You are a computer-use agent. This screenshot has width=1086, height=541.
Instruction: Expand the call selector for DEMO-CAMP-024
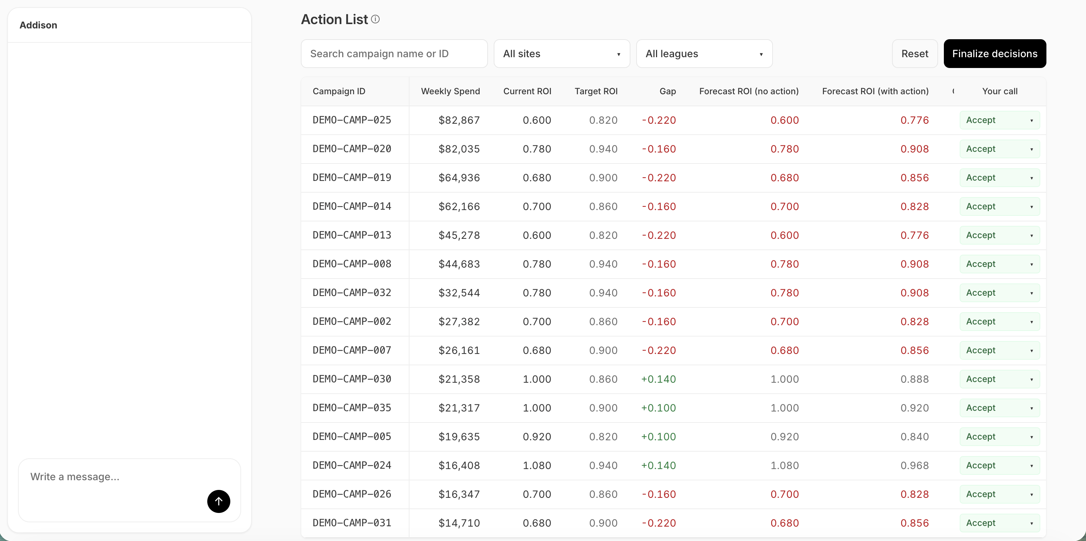tap(1000, 465)
